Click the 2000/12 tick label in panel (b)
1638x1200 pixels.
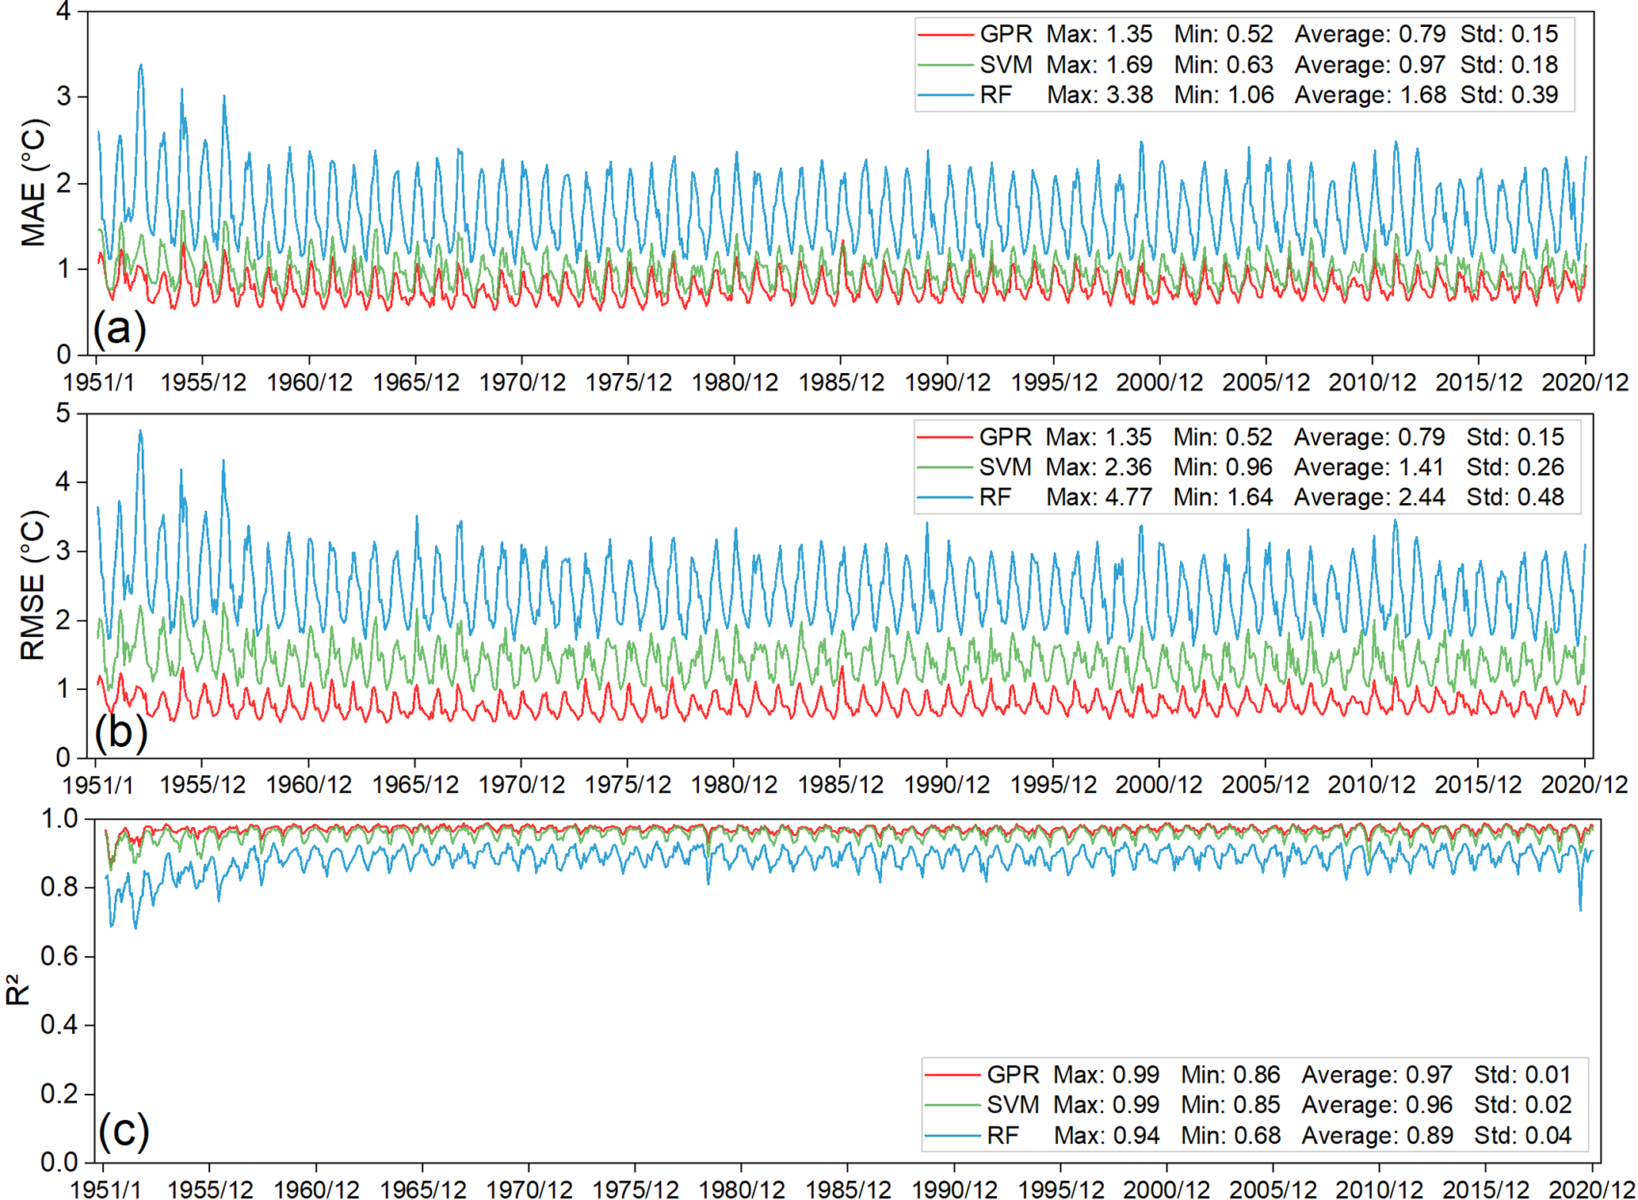(1159, 785)
